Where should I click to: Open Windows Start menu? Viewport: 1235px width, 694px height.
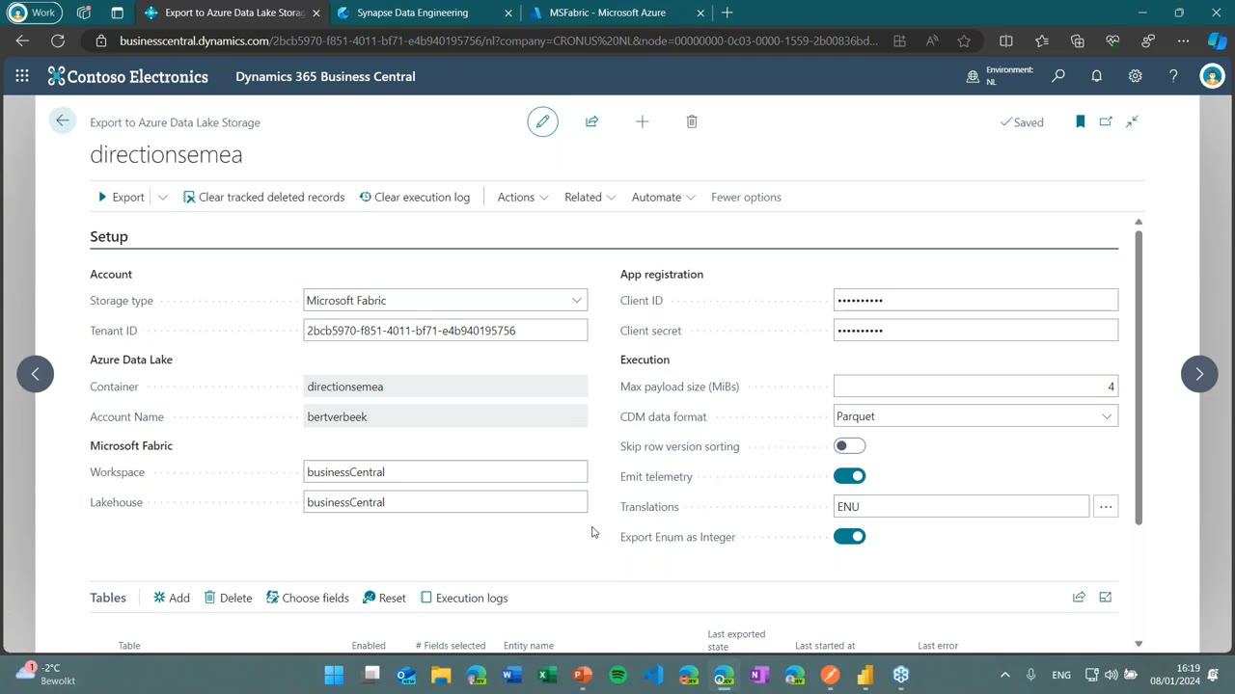(334, 675)
